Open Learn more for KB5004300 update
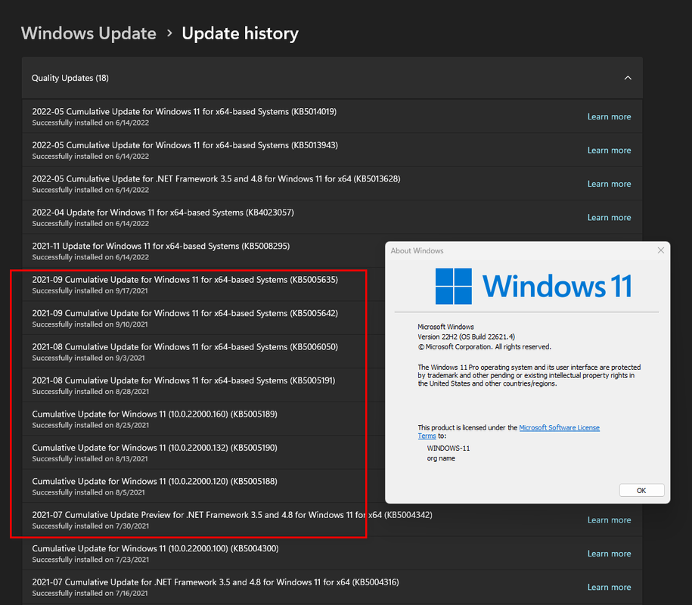692x605 pixels. (609, 554)
